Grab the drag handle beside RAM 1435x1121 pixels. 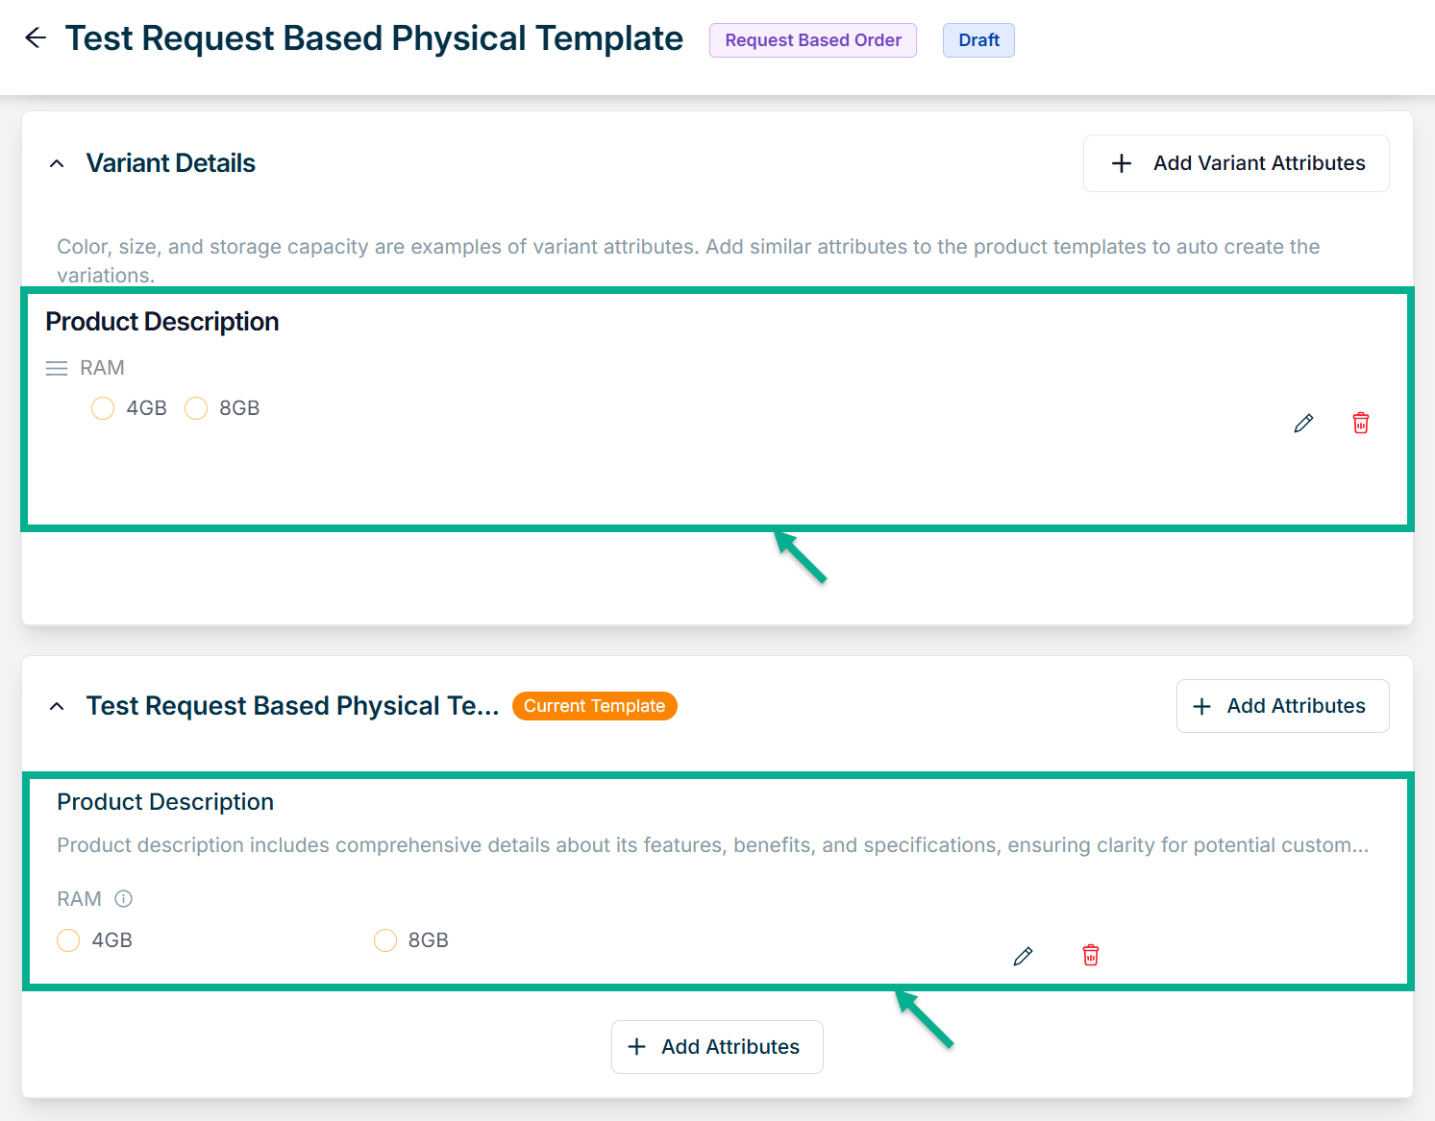point(57,369)
